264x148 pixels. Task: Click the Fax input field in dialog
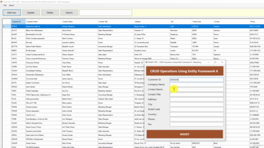196,124
